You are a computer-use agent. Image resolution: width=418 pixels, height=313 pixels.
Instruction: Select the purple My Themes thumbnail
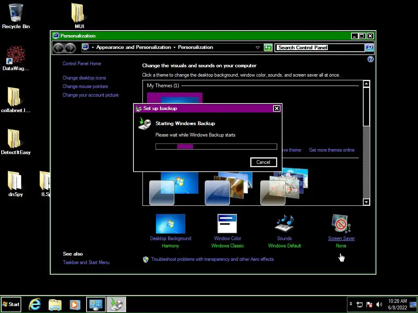(x=175, y=98)
